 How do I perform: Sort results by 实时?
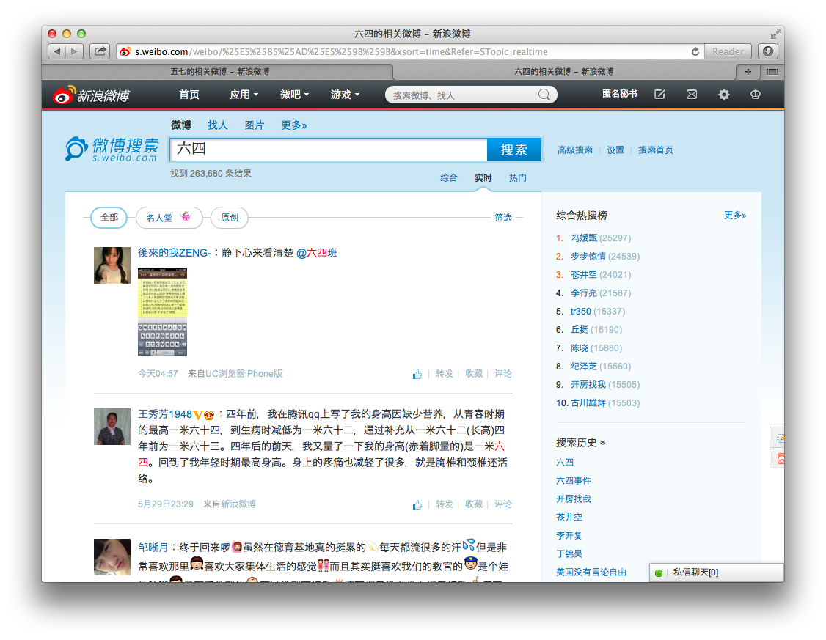tap(483, 178)
